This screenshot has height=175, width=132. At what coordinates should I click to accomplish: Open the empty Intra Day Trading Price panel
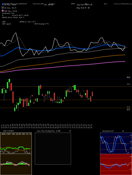click(53, 148)
